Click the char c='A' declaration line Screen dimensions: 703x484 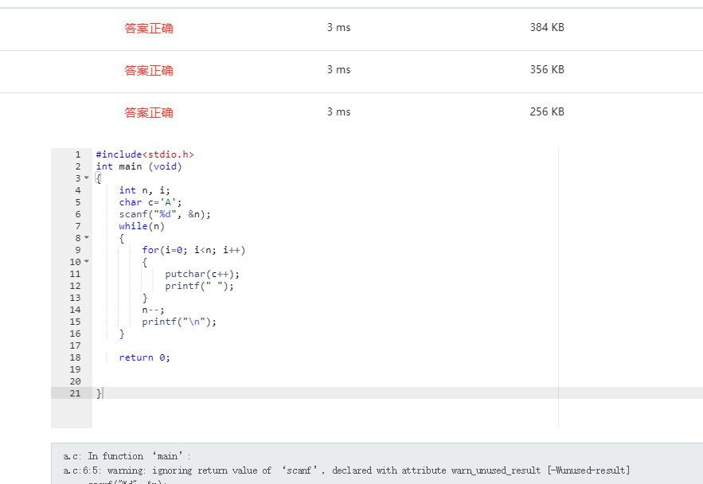click(x=150, y=202)
